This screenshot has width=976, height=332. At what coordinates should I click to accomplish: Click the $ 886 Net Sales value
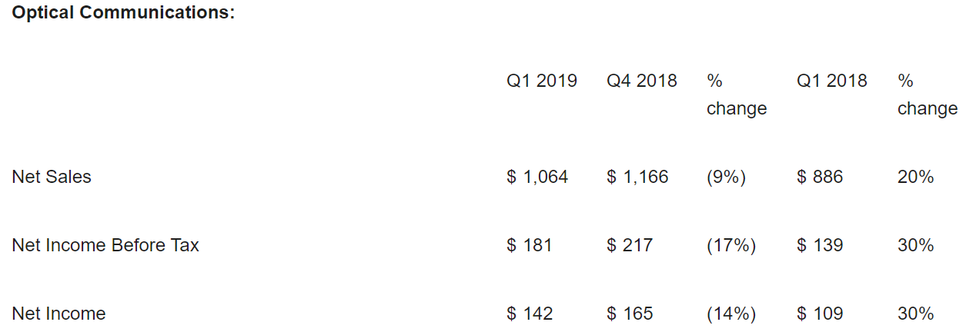(x=820, y=177)
